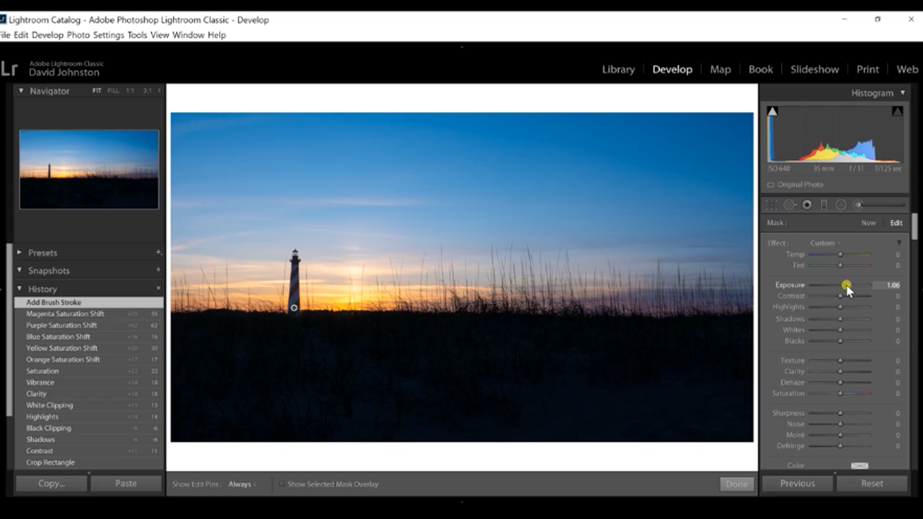Screen dimensions: 923x519
Task: Open Show Edit Pins Always dropdown
Action: [x=242, y=484]
